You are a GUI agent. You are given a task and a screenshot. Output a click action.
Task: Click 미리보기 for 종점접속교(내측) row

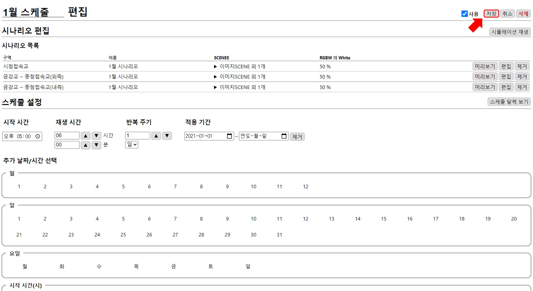pyautogui.click(x=485, y=87)
